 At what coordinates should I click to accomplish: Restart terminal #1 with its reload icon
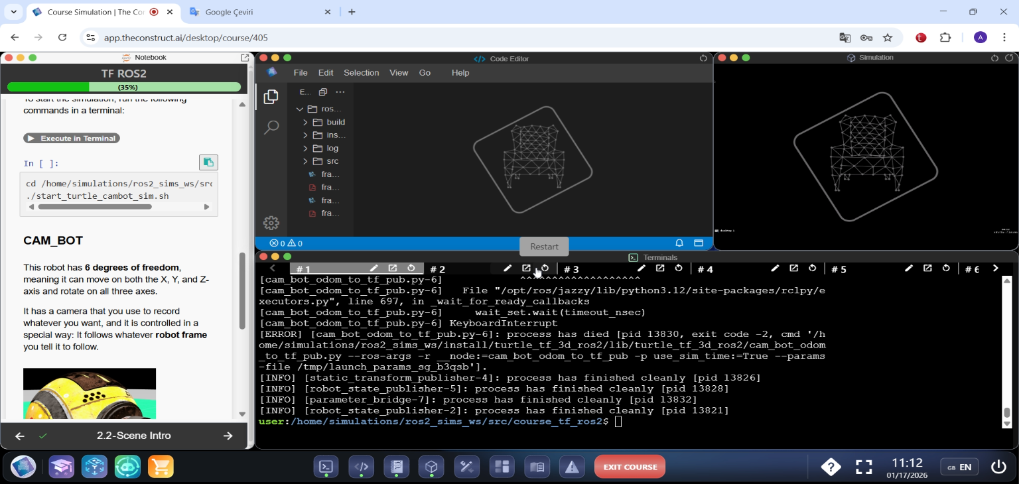[x=411, y=269]
